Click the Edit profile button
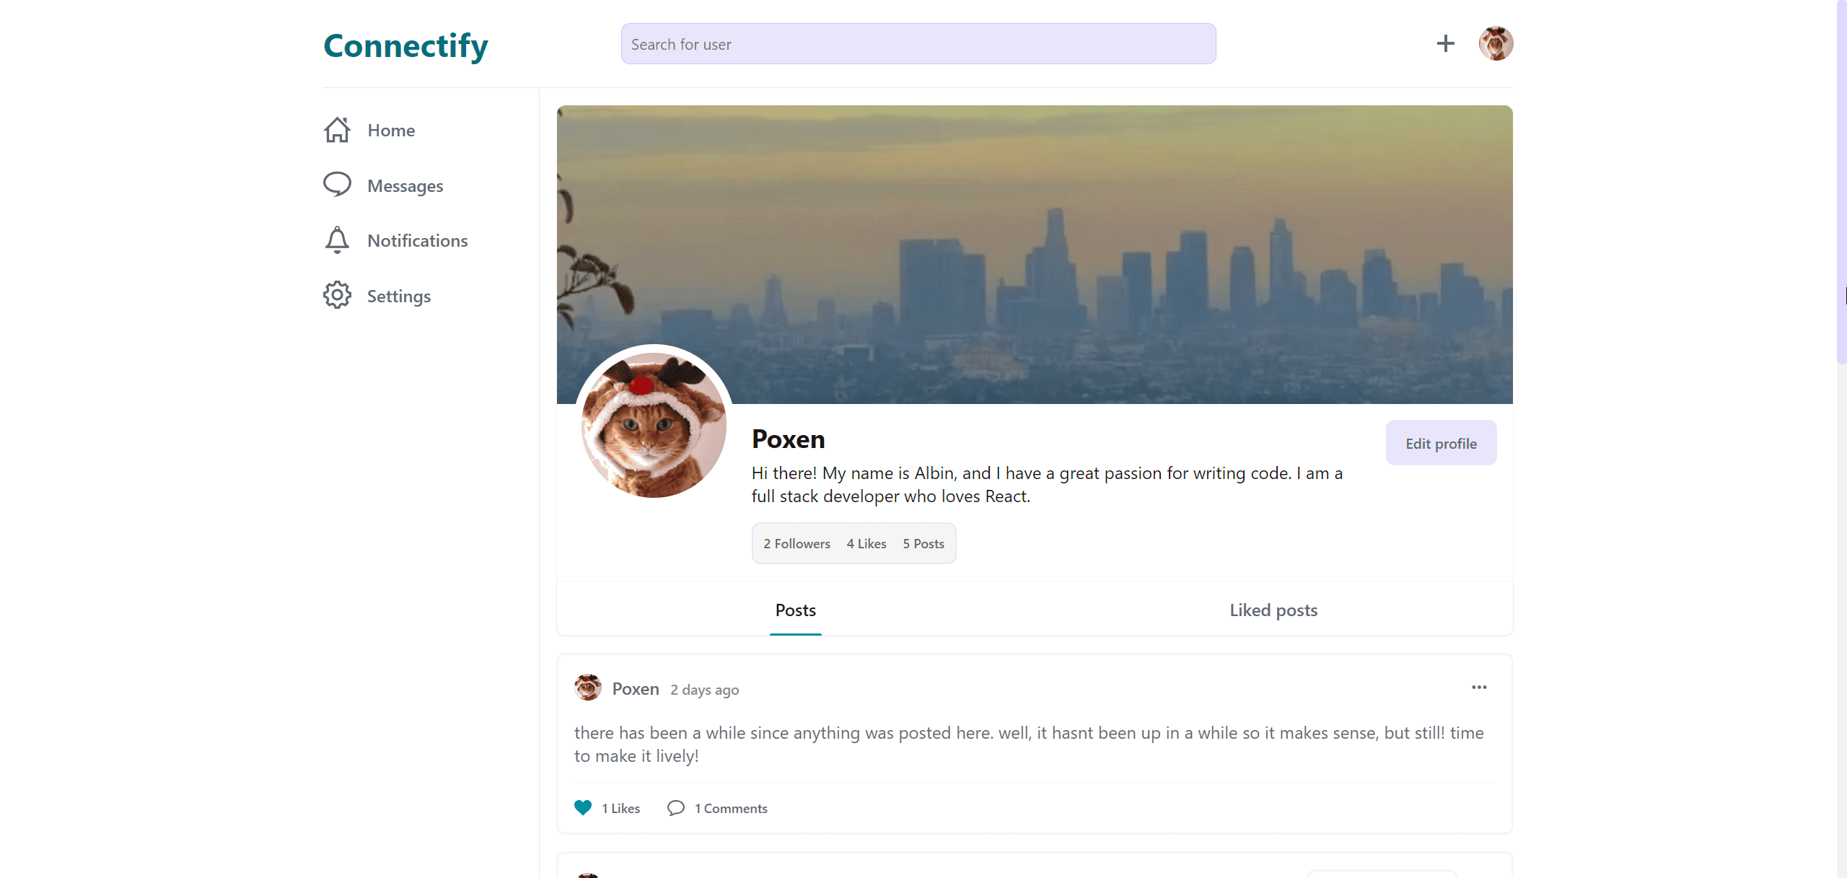This screenshot has height=878, width=1847. point(1442,442)
